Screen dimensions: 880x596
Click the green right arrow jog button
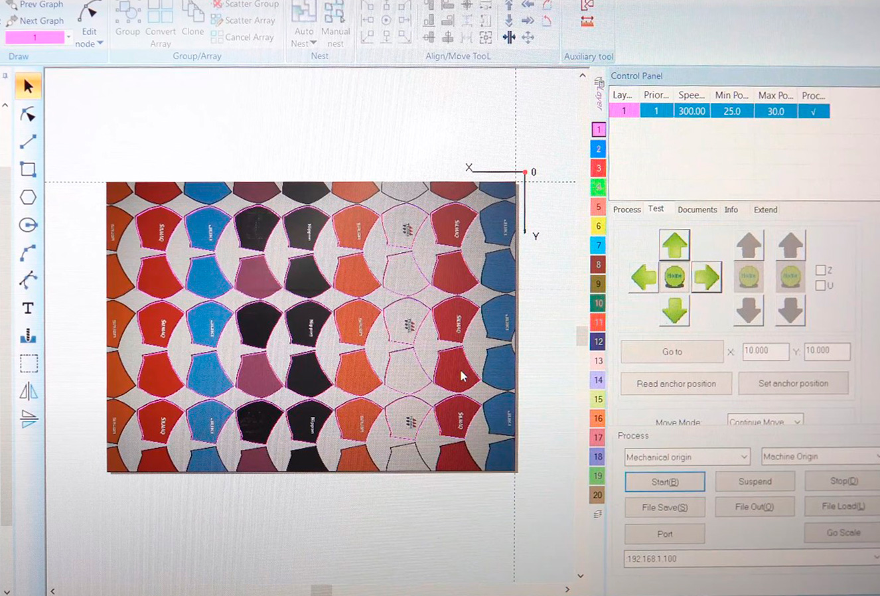[x=706, y=277]
